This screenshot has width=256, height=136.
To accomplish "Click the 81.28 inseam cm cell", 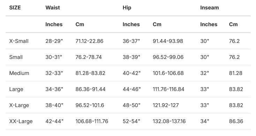I will pyautogui.click(x=235, y=73).
